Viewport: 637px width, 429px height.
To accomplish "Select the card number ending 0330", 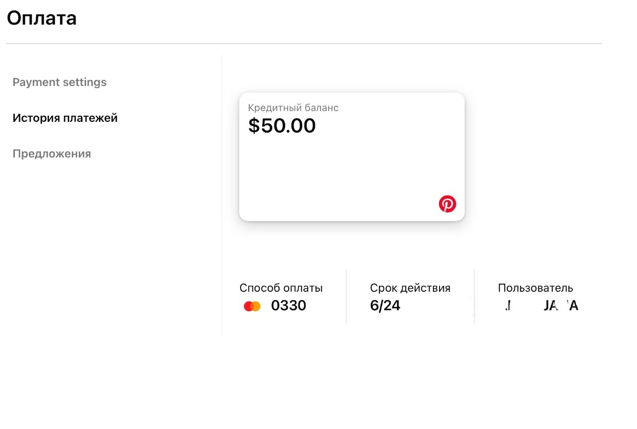I will 289,306.
